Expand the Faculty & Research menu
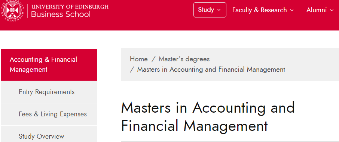Screen dimensions: 339x142 point(263,10)
